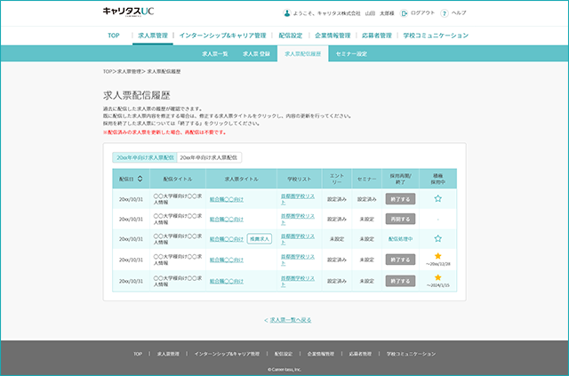This screenshot has width=569, height=376.
Task: Toggle sort arrows on the 配信日 column
Action: [140, 179]
